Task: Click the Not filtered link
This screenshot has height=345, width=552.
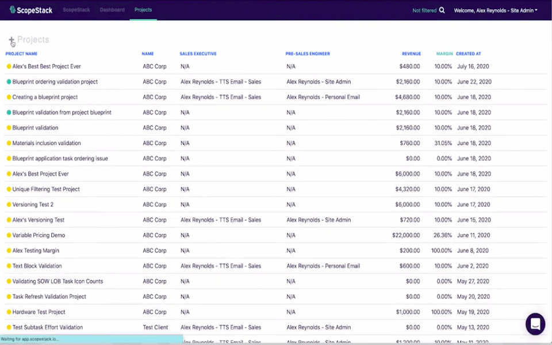Action: pos(424,10)
